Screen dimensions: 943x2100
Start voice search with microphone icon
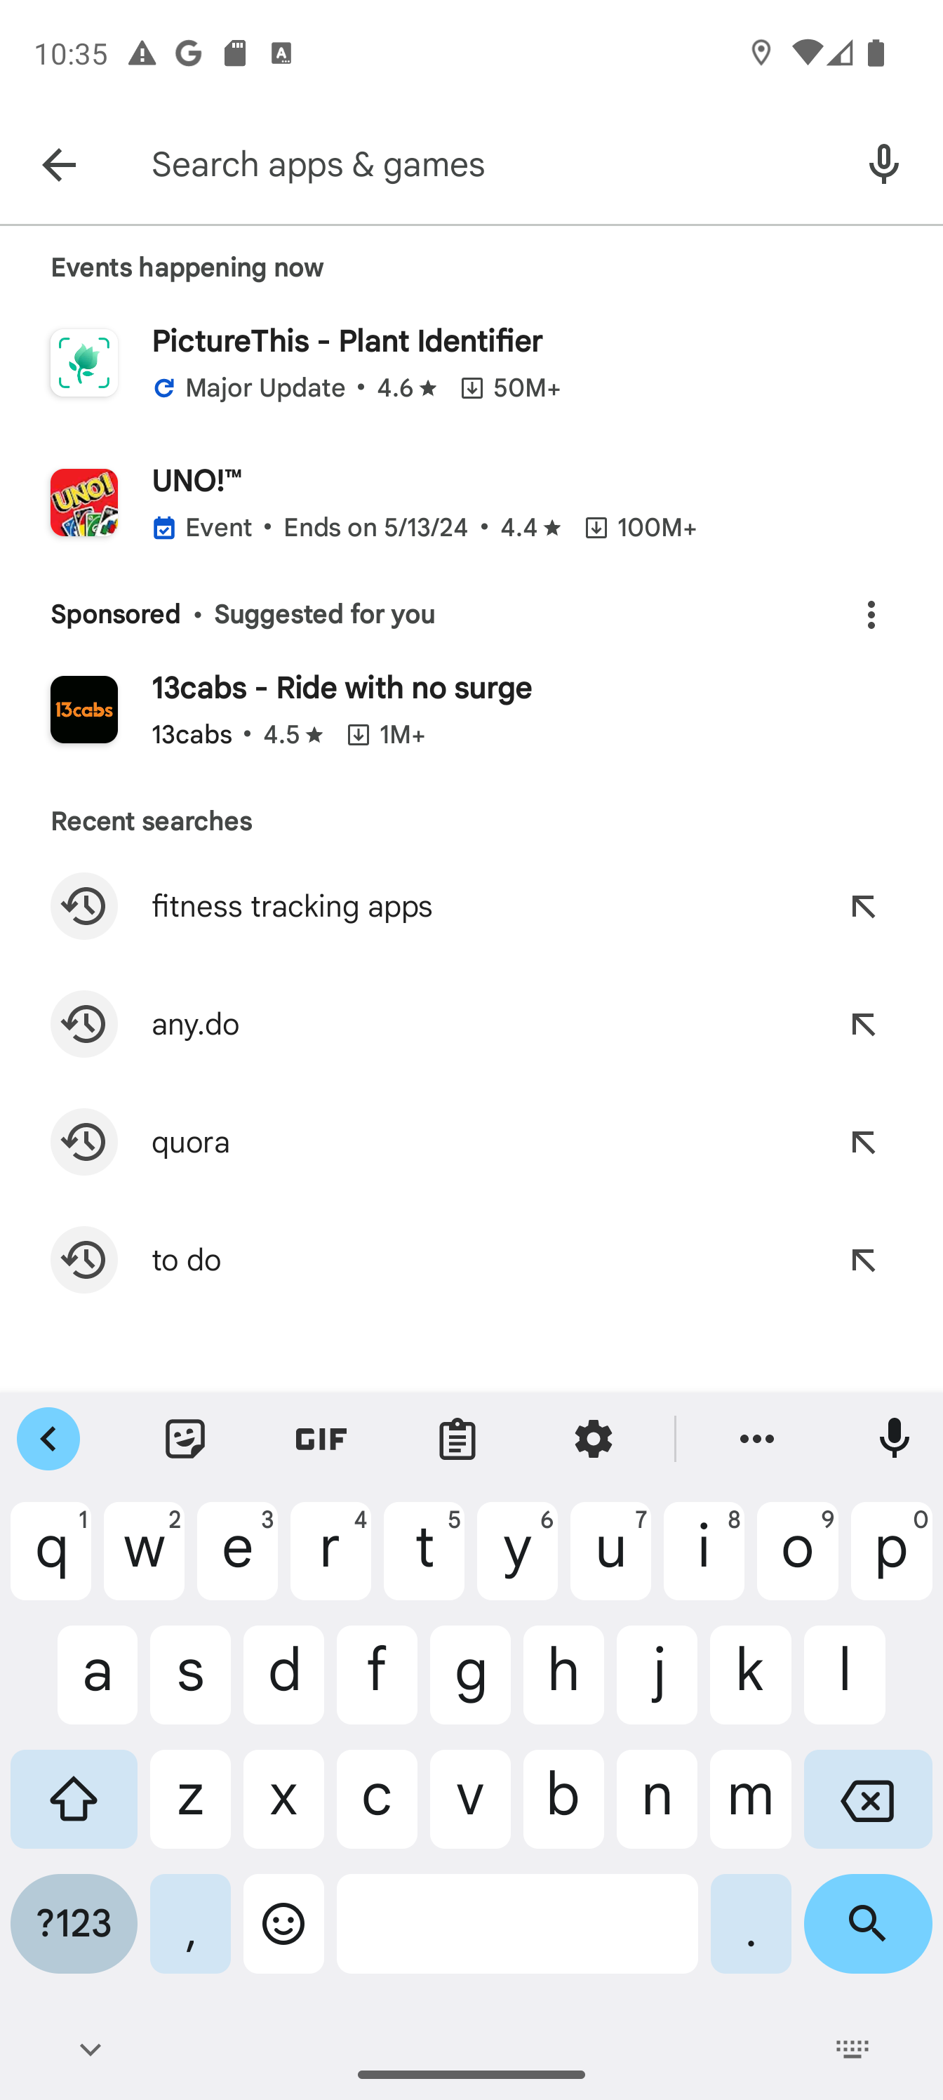tap(883, 165)
